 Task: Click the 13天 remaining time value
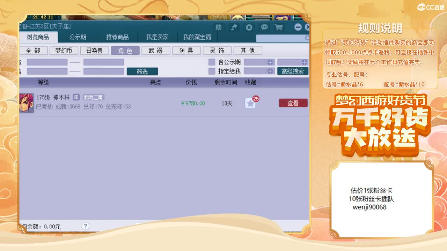tap(227, 103)
